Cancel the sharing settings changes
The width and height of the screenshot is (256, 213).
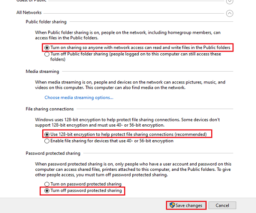click(x=222, y=205)
